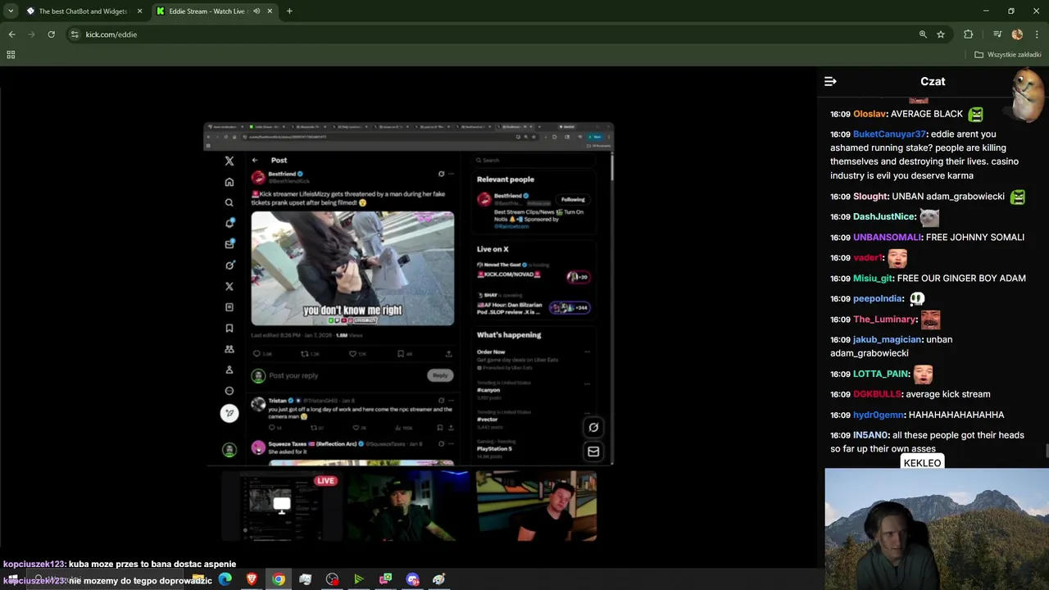
Task: Open the Grok floating button on X
Action: click(593, 427)
